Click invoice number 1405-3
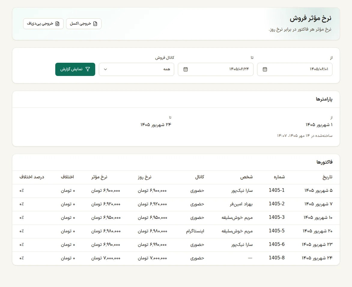Screen dimensions: 352x287 [x=277, y=217]
